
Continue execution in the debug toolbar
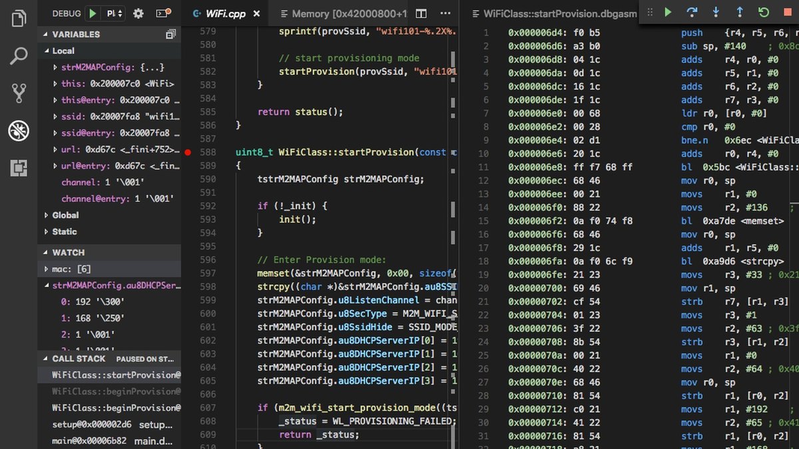668,12
